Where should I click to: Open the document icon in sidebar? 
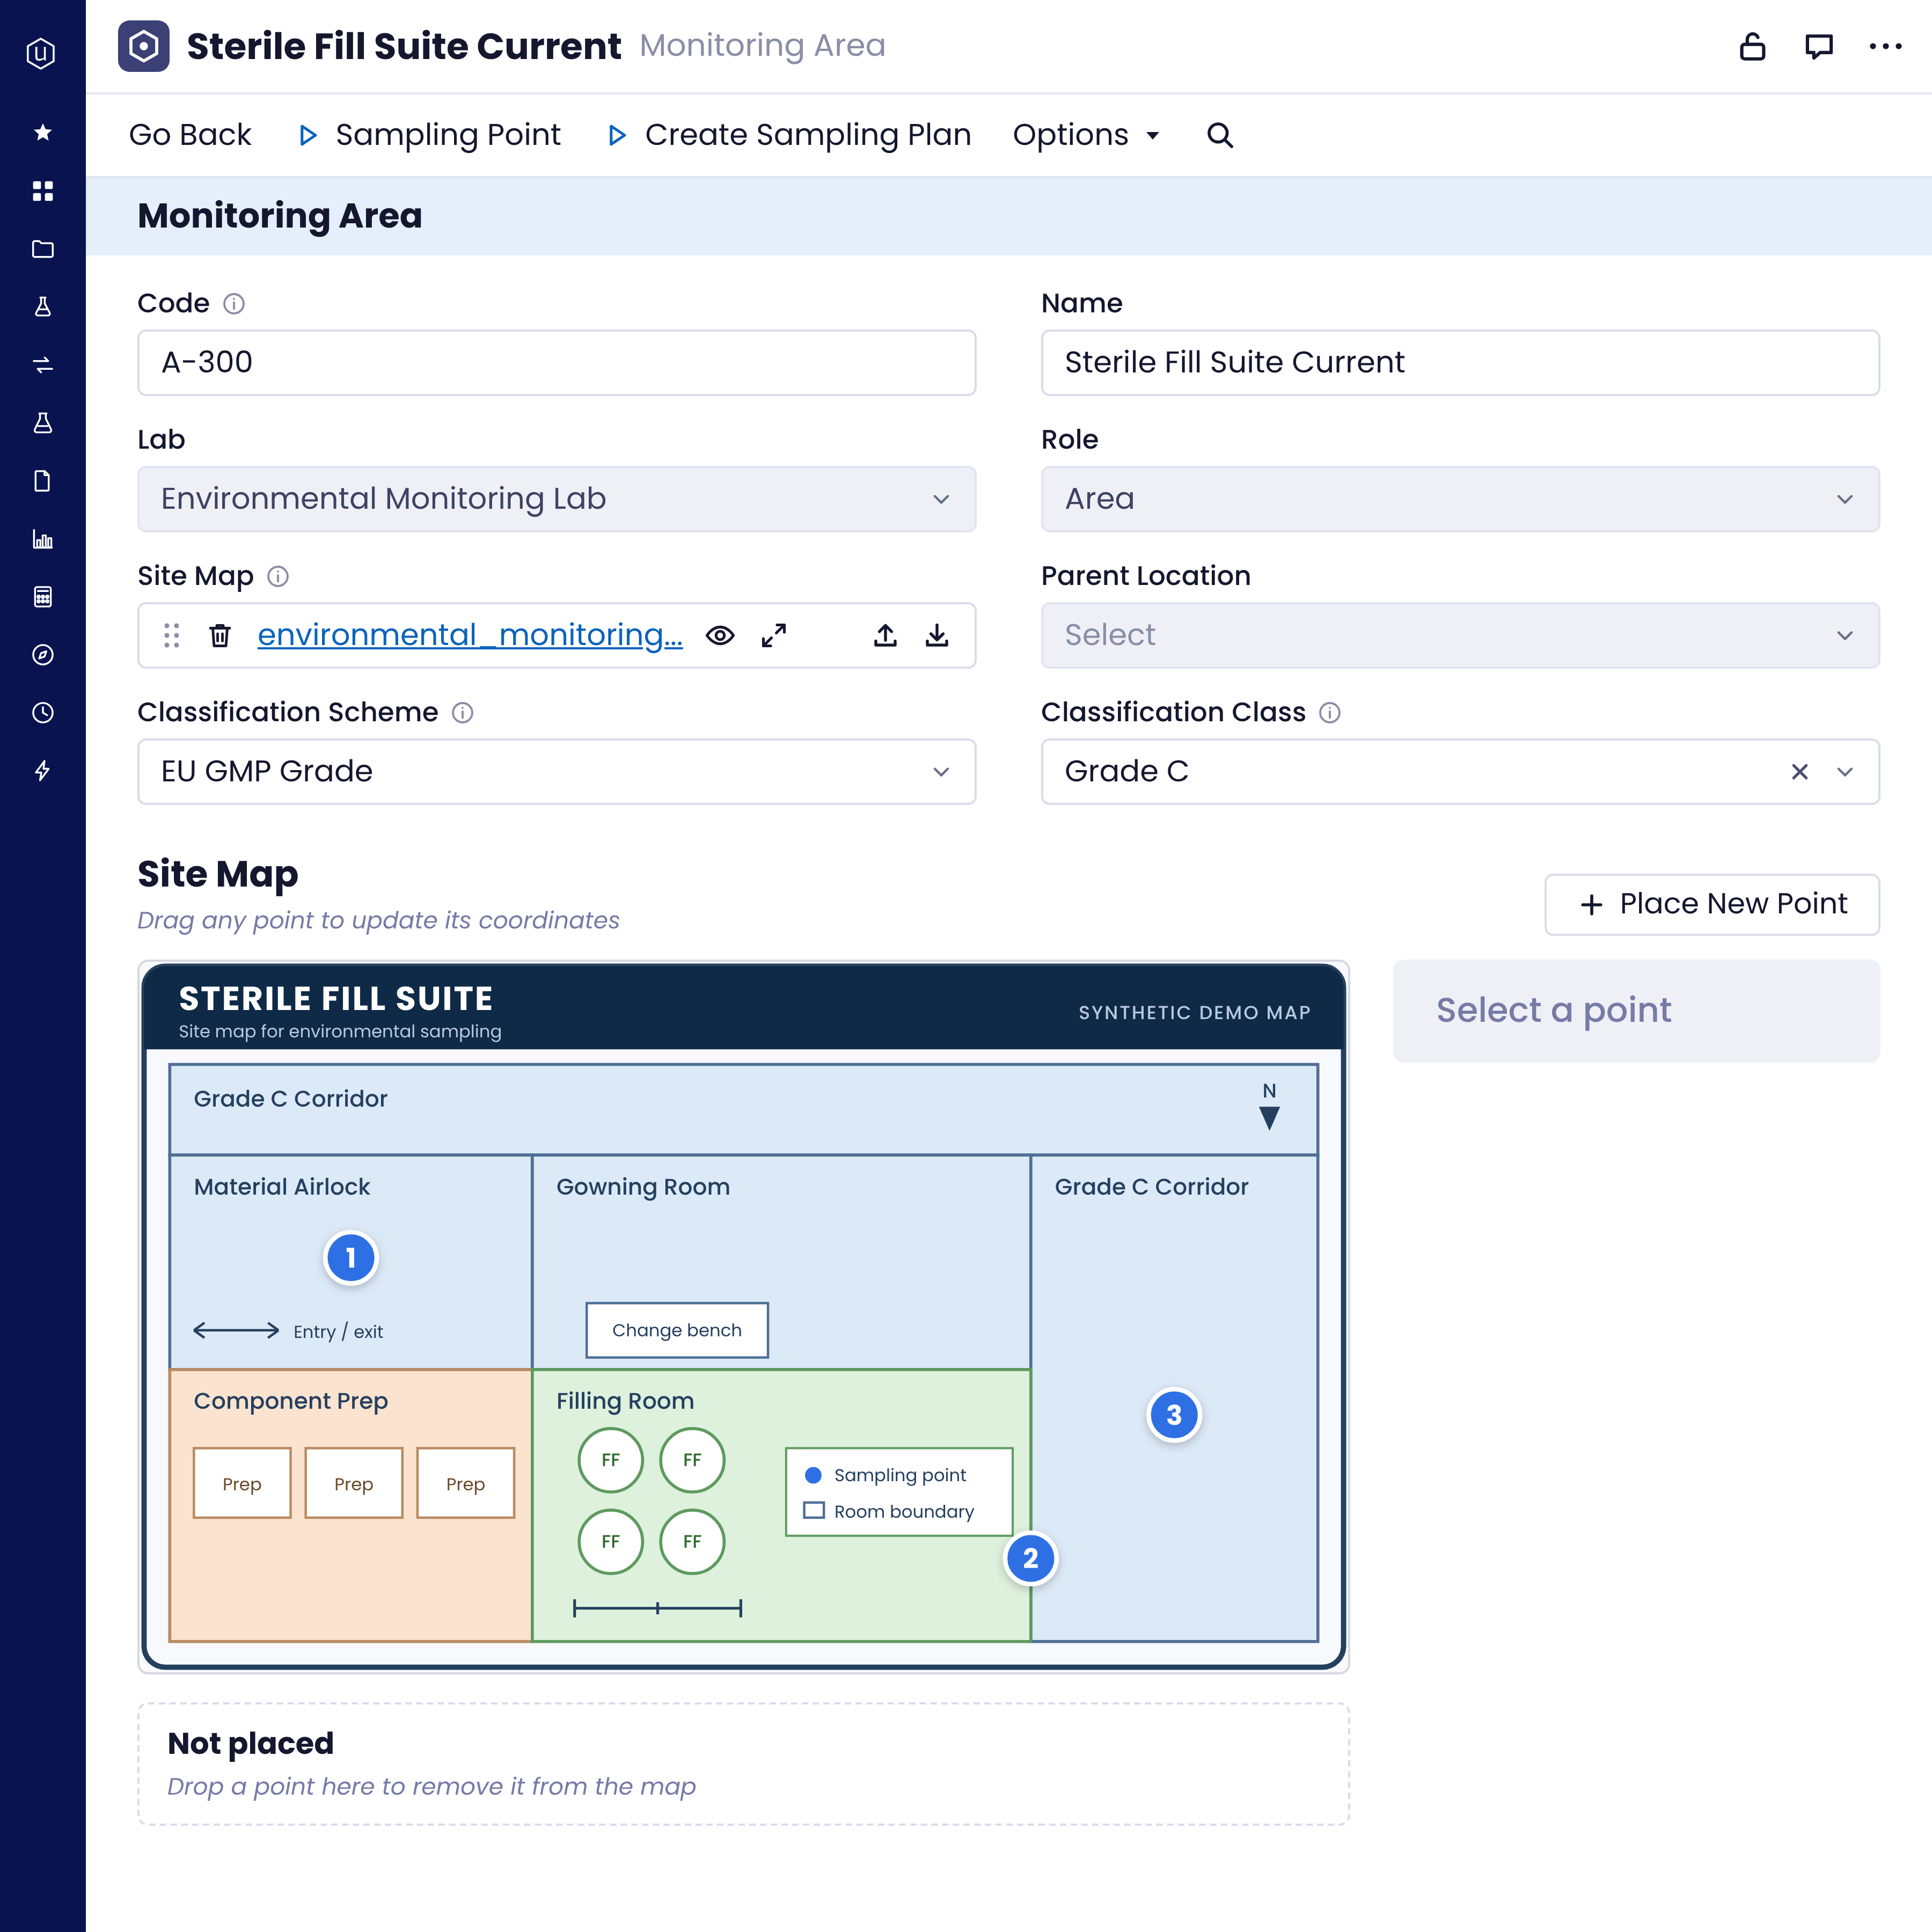click(42, 481)
